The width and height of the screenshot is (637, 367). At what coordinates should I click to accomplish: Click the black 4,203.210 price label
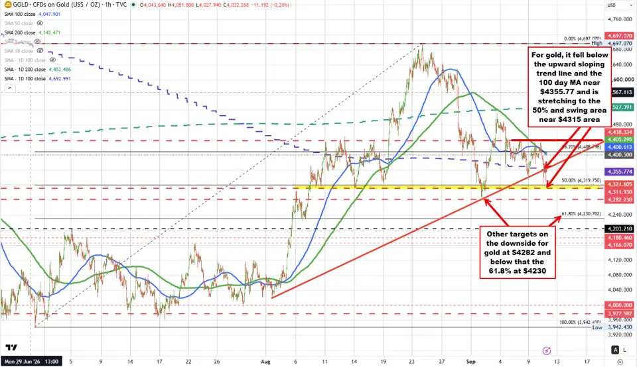click(x=619, y=229)
